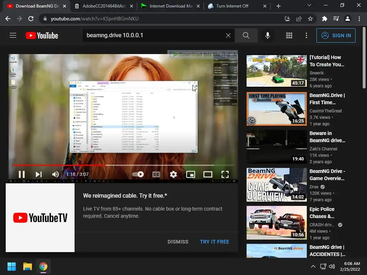Open File Explorer from the taskbar

27,266
